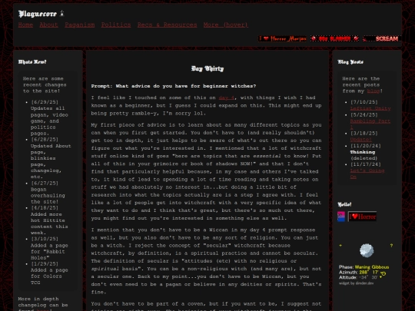Open Recs & Resources
Viewport: 415px width, 311px height.
point(167,25)
